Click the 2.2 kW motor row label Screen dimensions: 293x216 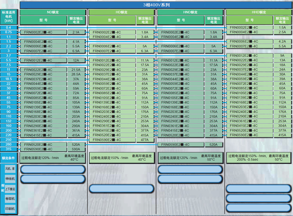[9, 46]
